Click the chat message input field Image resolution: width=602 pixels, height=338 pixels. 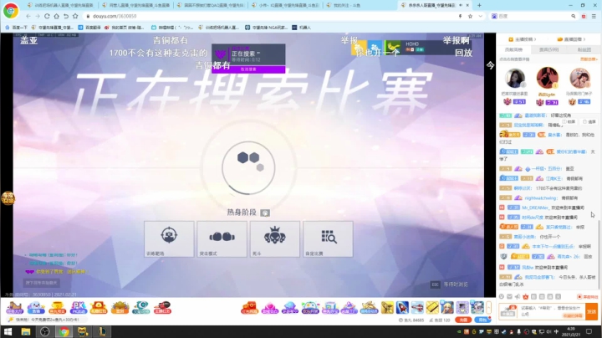click(x=550, y=310)
